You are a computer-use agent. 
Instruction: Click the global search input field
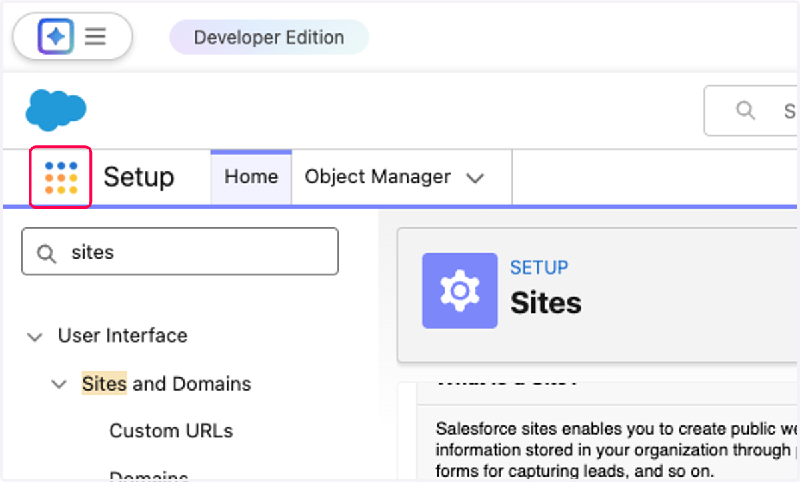click(x=751, y=110)
